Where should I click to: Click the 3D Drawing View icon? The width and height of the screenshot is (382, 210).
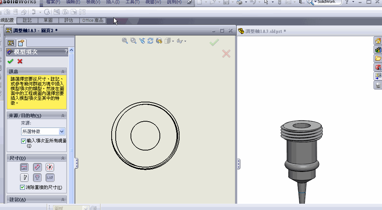click(159, 41)
